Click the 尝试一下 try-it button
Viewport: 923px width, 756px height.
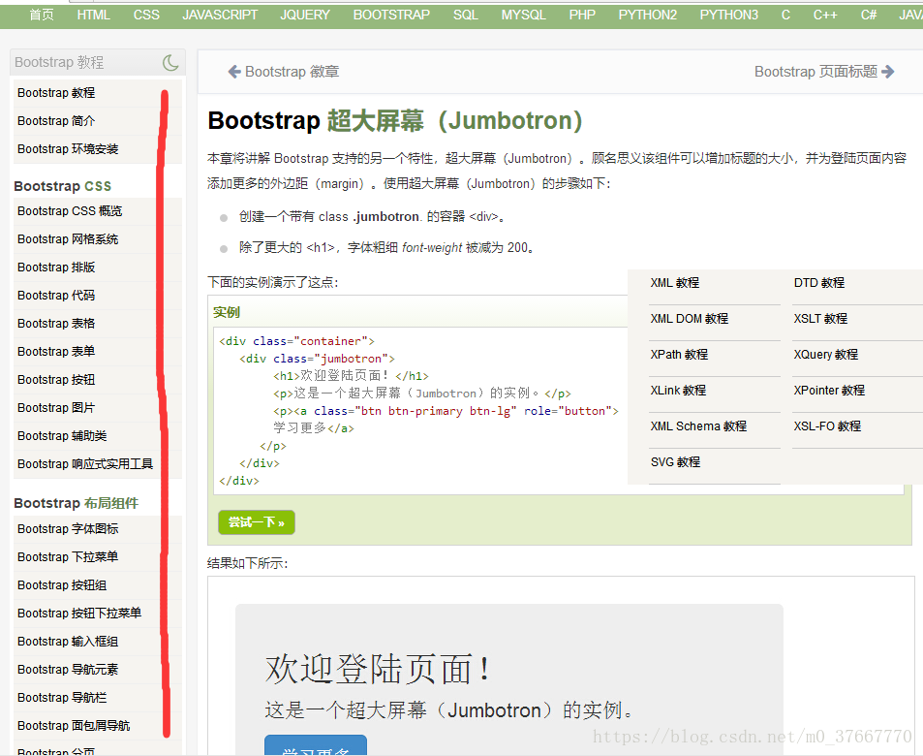click(256, 522)
